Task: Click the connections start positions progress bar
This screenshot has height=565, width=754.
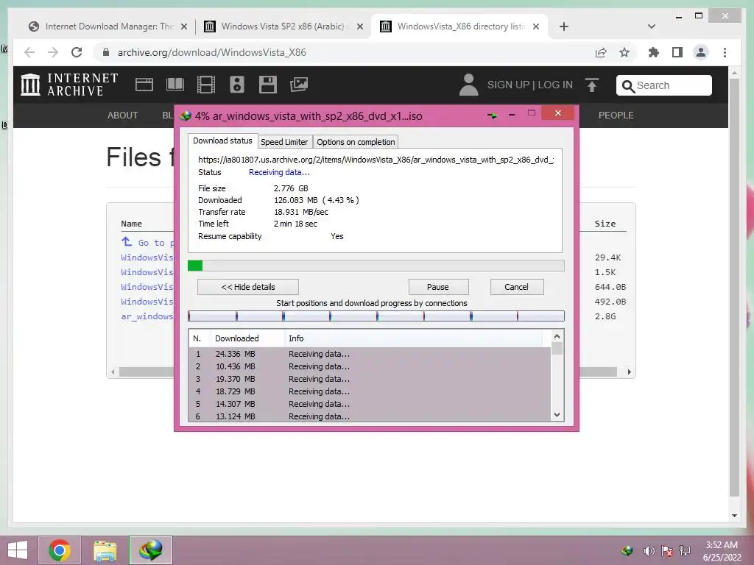Action: point(376,316)
